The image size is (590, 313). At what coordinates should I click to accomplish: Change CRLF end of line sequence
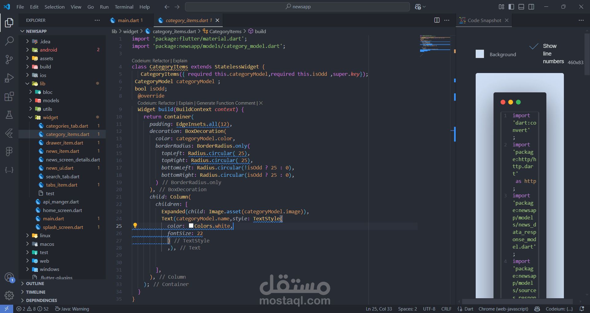(446, 309)
